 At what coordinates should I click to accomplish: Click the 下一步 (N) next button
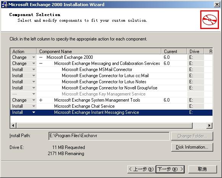[x=170, y=169]
